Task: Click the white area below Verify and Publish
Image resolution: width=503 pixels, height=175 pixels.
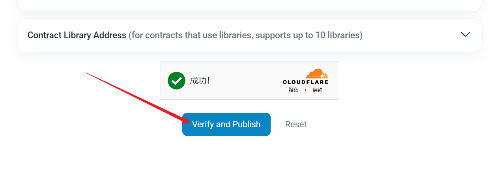Action: click(x=226, y=156)
